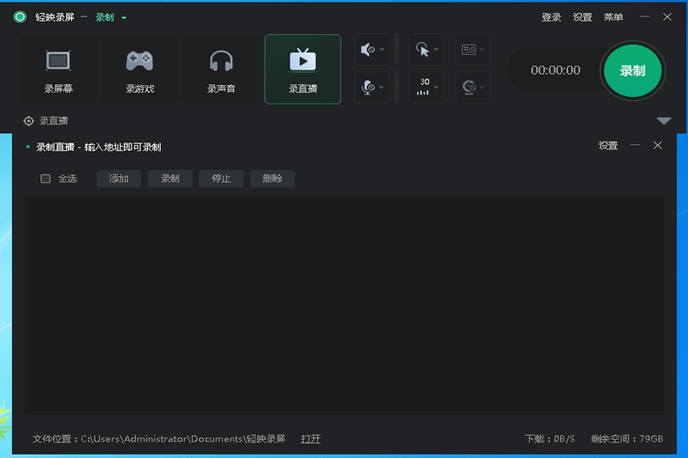Open the 录制 dropdown in title bar

pyautogui.click(x=110, y=17)
